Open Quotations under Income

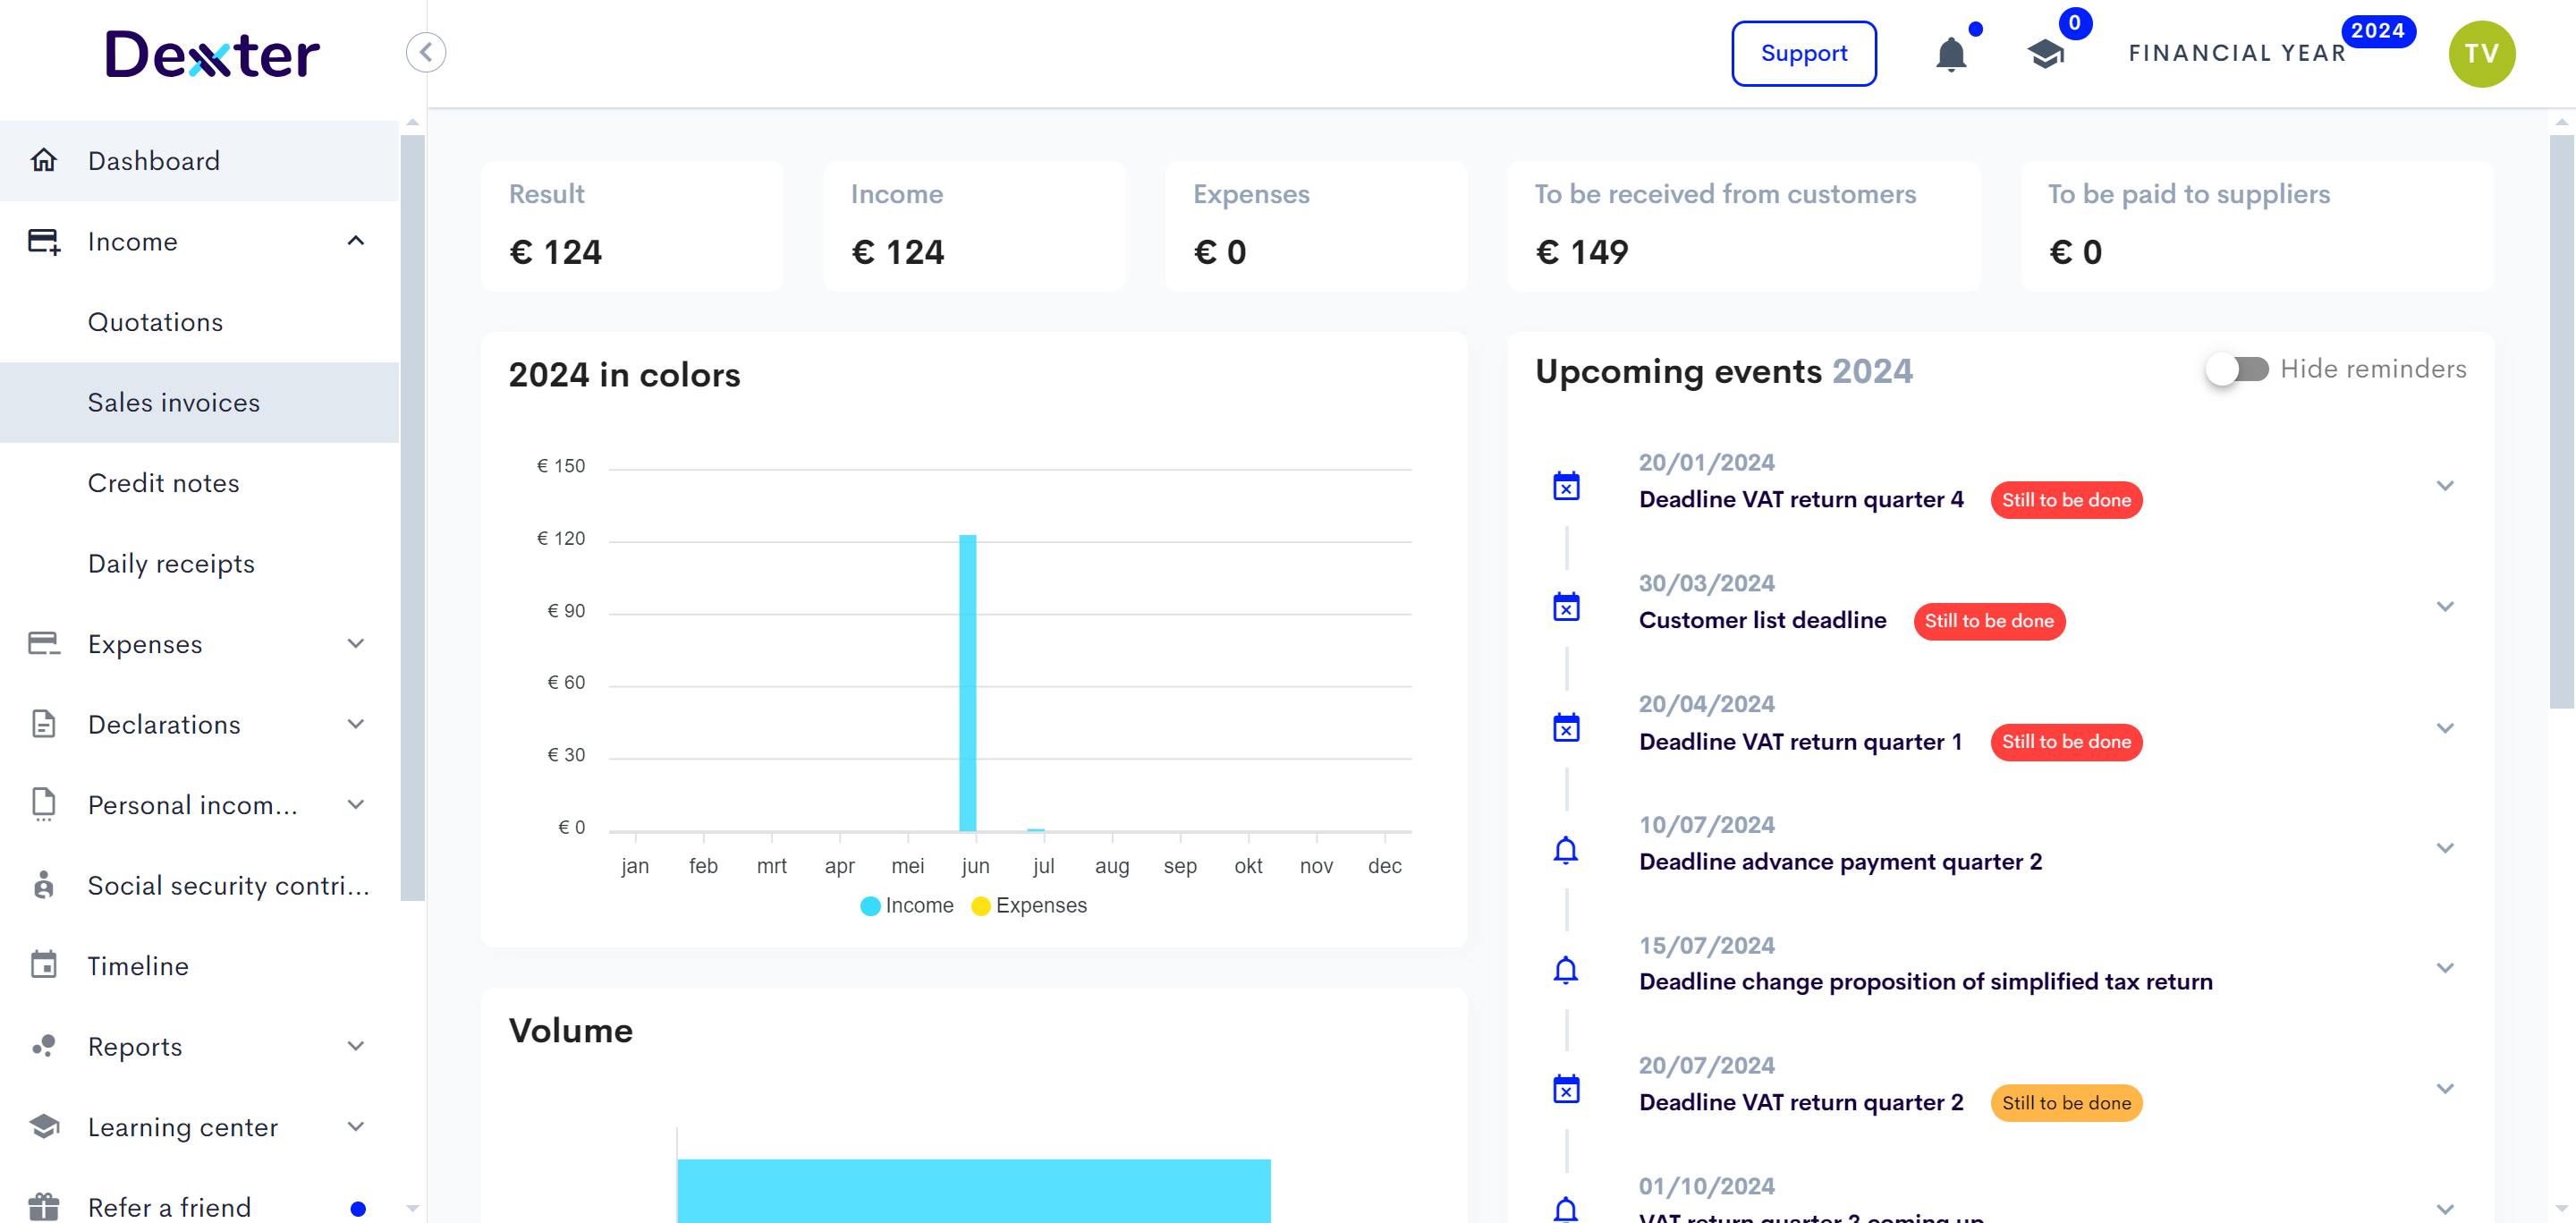coord(200,322)
